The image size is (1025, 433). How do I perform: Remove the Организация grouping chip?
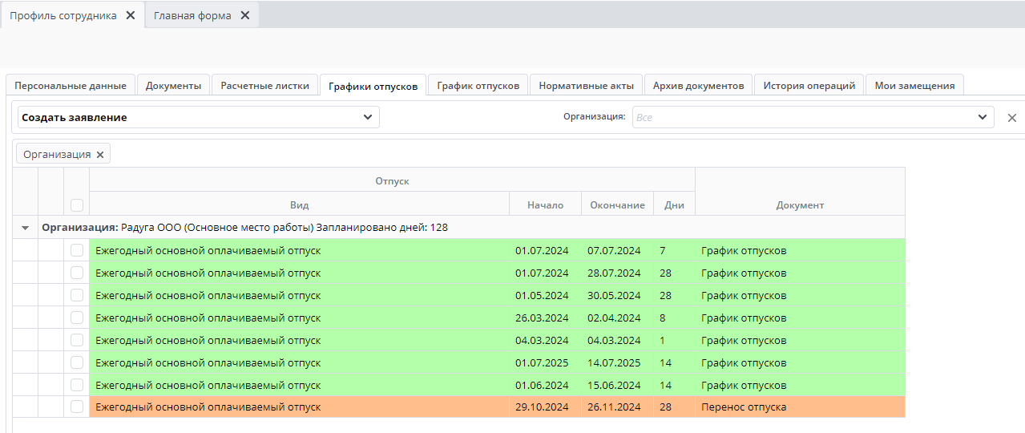[x=100, y=155]
